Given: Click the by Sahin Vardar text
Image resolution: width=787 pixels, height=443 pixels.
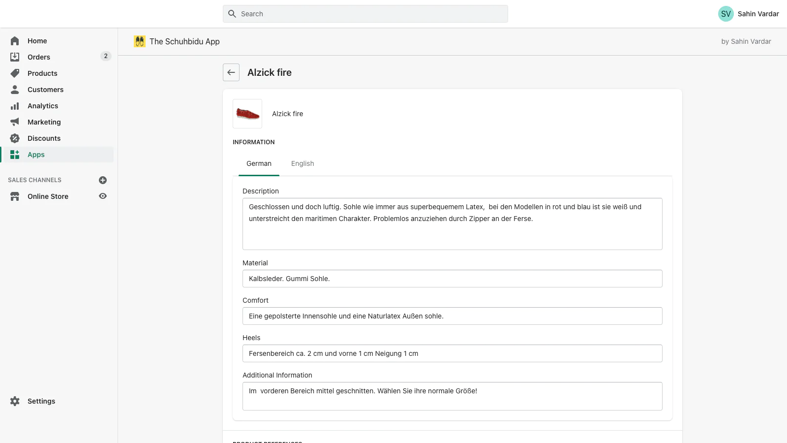Looking at the screenshot, I should [x=746, y=41].
